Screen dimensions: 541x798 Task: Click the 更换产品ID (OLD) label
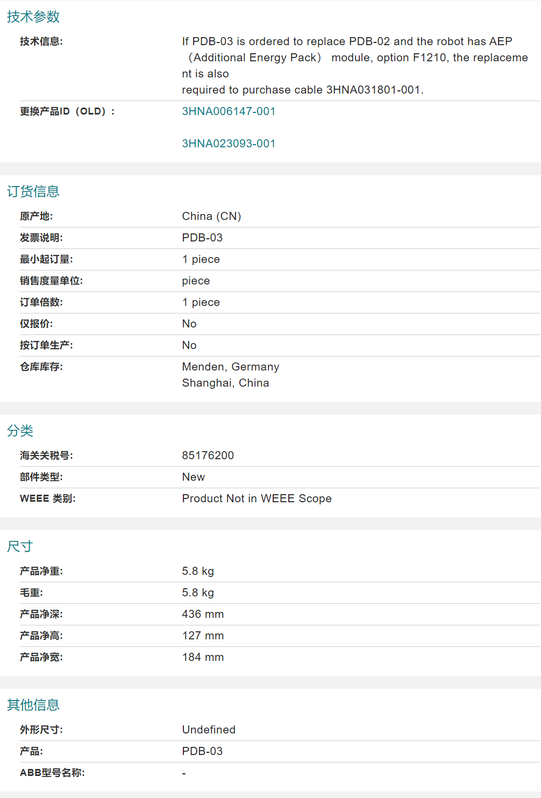click(67, 111)
